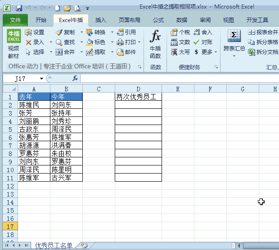279x250 pixels.
Task: Click the New document icon
Action: point(57,8)
